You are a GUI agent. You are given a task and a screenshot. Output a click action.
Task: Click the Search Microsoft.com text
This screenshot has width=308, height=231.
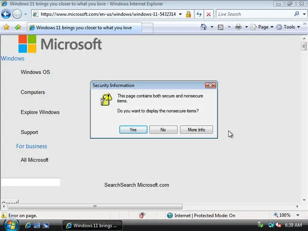(137, 185)
